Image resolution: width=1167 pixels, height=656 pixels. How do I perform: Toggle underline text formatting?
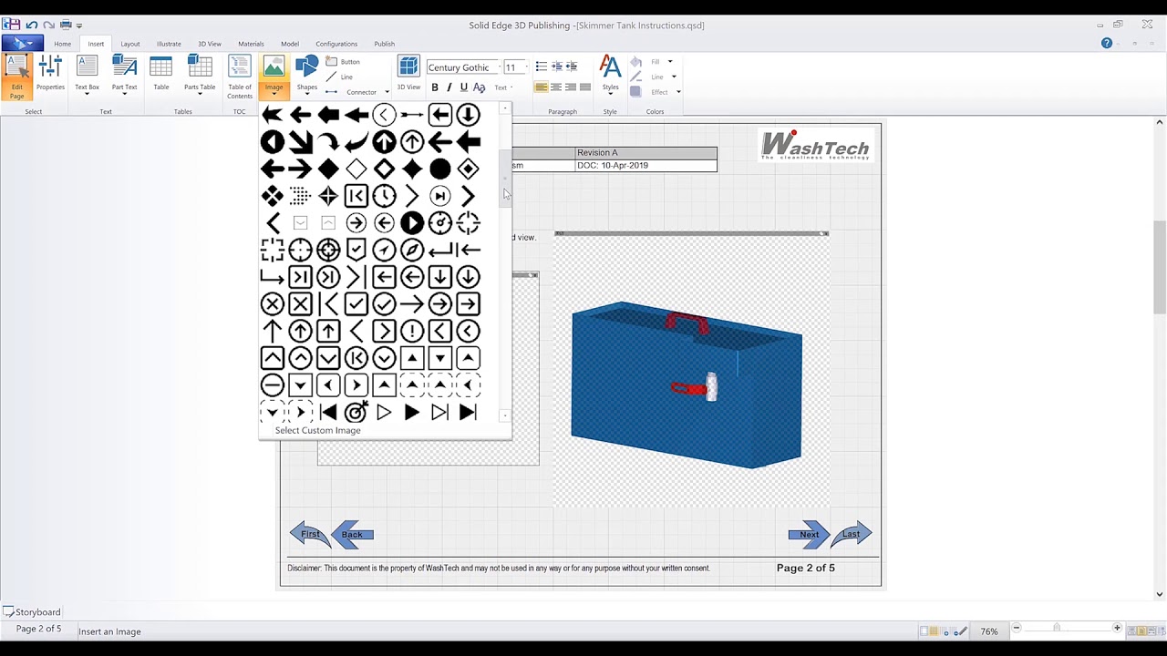pyautogui.click(x=464, y=87)
